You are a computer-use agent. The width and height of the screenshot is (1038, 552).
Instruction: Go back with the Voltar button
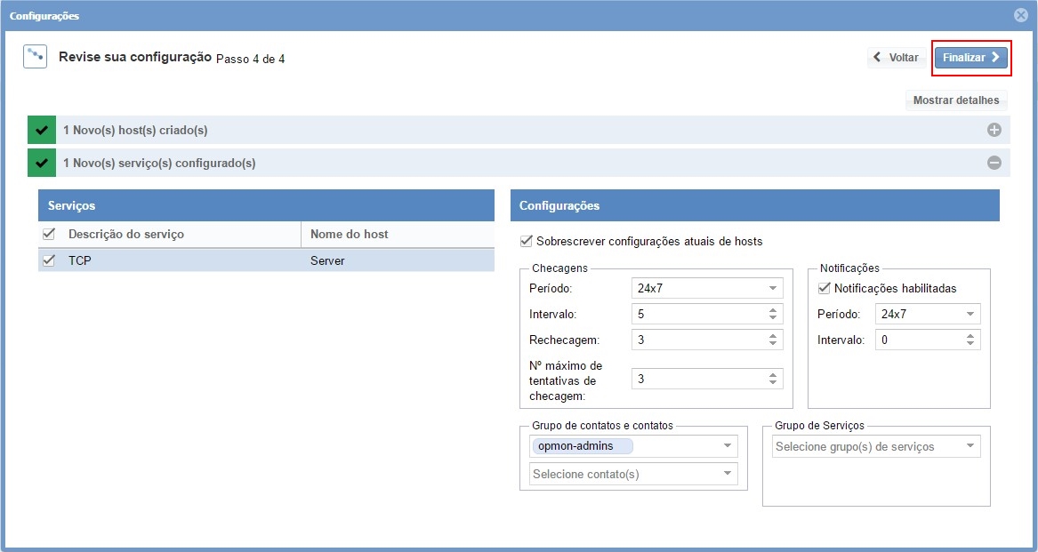click(896, 57)
